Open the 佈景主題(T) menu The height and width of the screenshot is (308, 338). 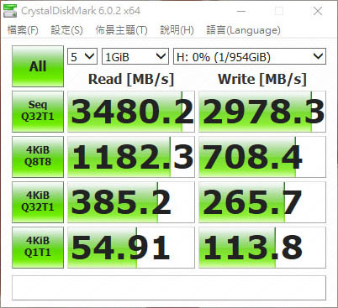coord(121,30)
